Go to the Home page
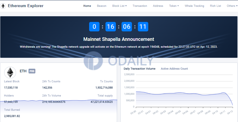The height and width of the screenshot is (122, 238). [87, 6]
